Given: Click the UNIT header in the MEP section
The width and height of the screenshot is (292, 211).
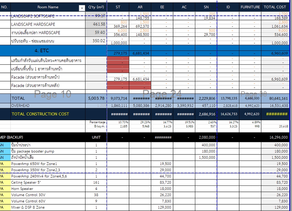Looking at the screenshot, I should (96, 137).
